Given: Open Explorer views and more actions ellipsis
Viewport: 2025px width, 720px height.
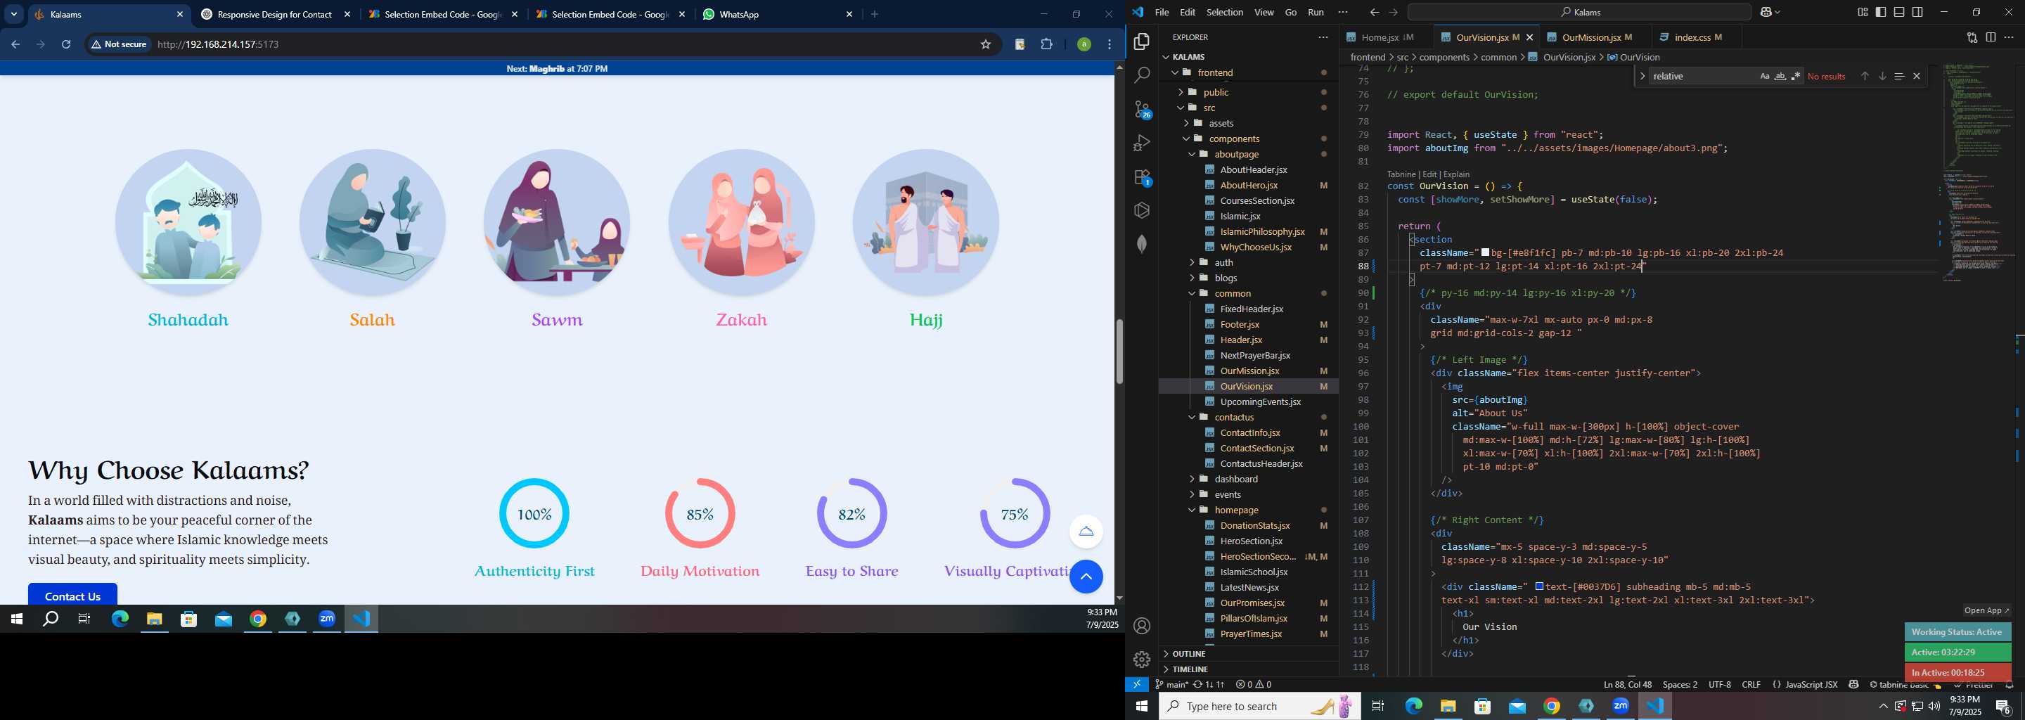Looking at the screenshot, I should pos(1323,37).
